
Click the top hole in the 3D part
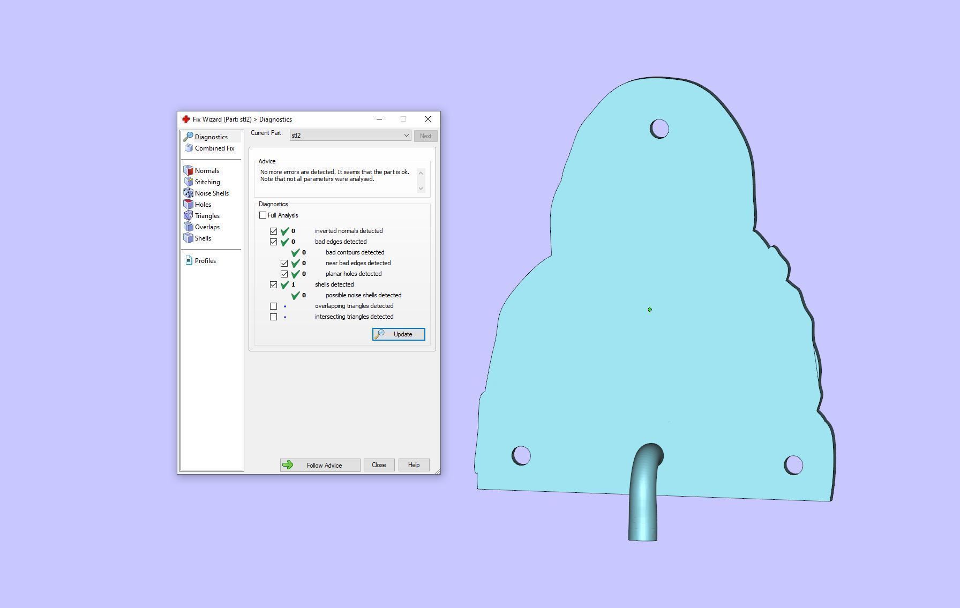coord(659,129)
